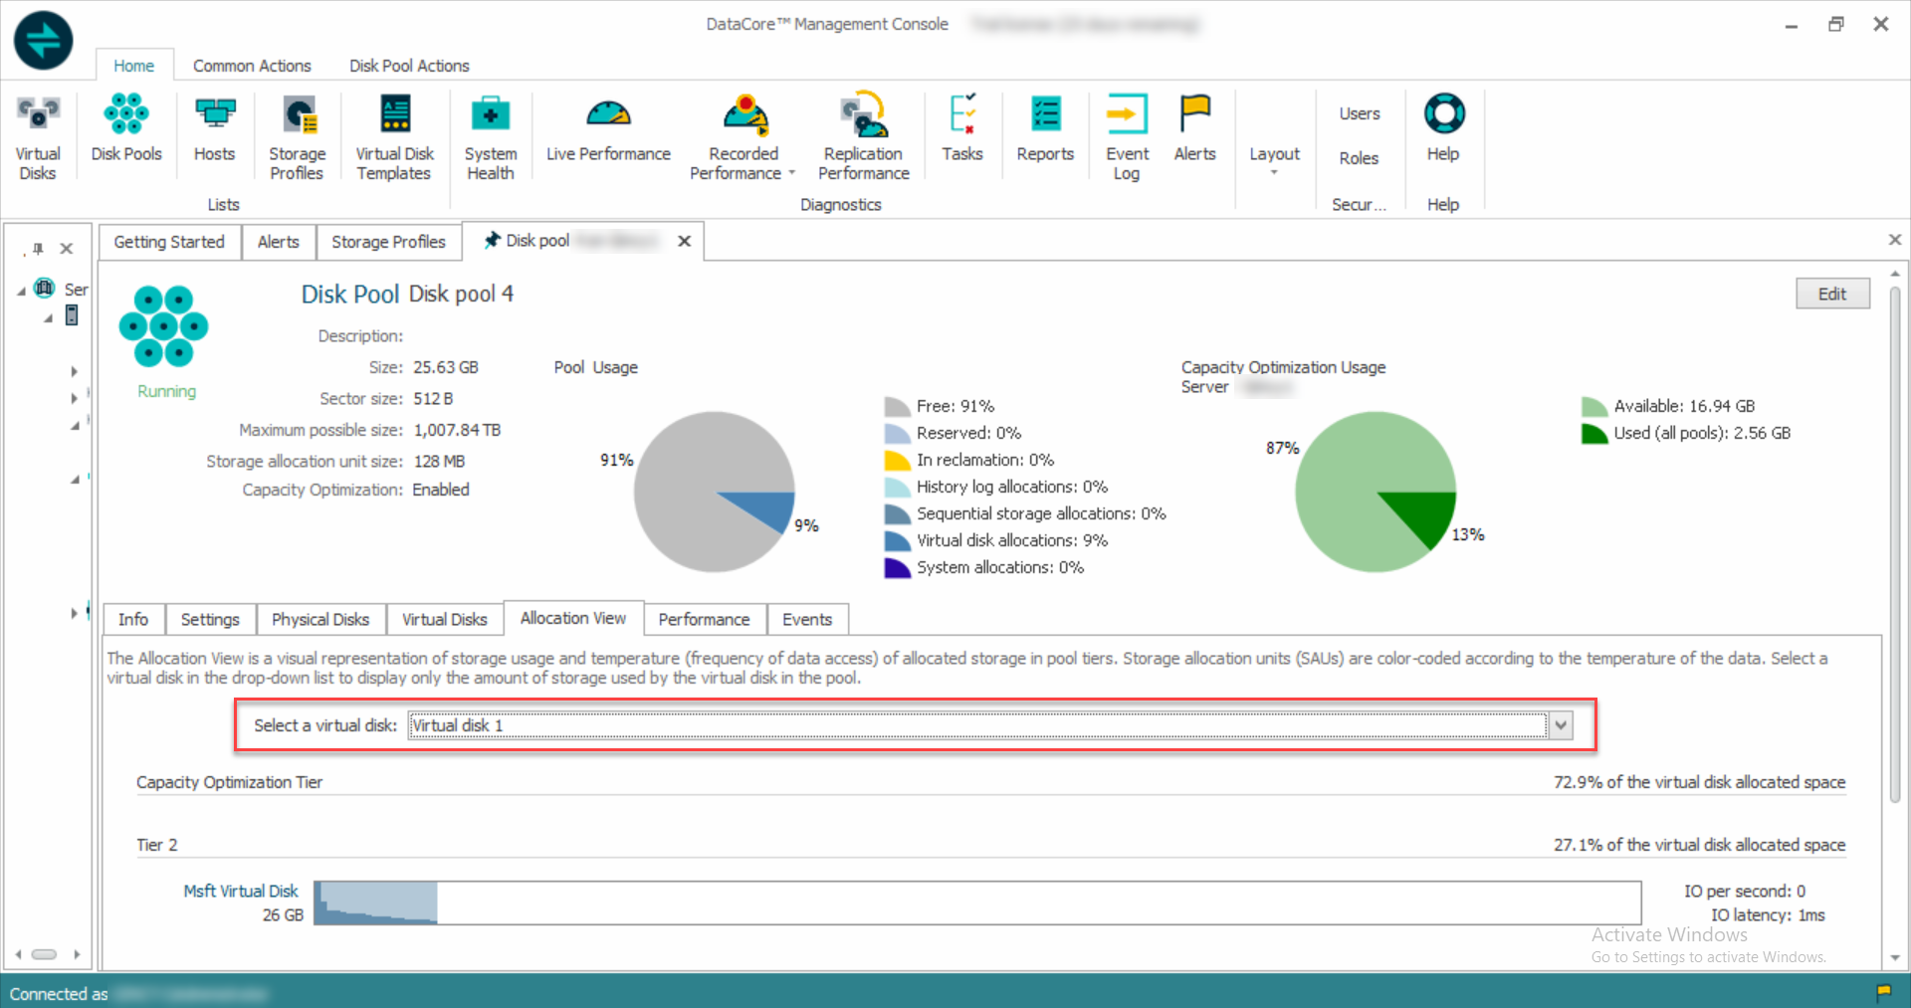Open Roles security option
1911x1008 pixels.
point(1359,158)
